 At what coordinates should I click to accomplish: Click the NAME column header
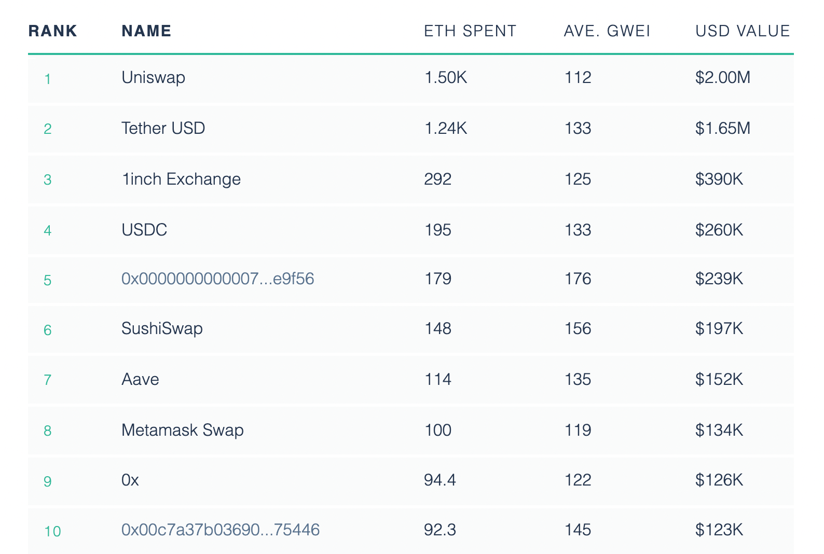[x=146, y=31]
